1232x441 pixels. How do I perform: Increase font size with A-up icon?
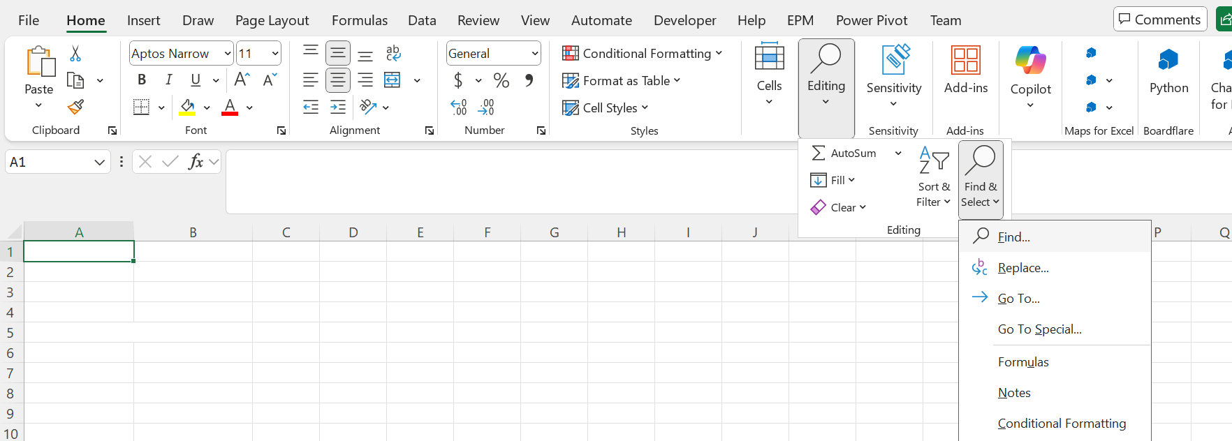[x=242, y=80]
